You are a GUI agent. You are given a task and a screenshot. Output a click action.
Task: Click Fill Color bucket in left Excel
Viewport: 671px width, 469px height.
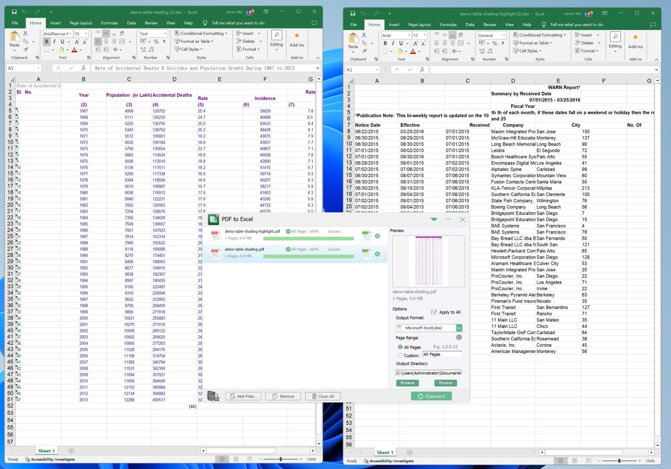61,49
